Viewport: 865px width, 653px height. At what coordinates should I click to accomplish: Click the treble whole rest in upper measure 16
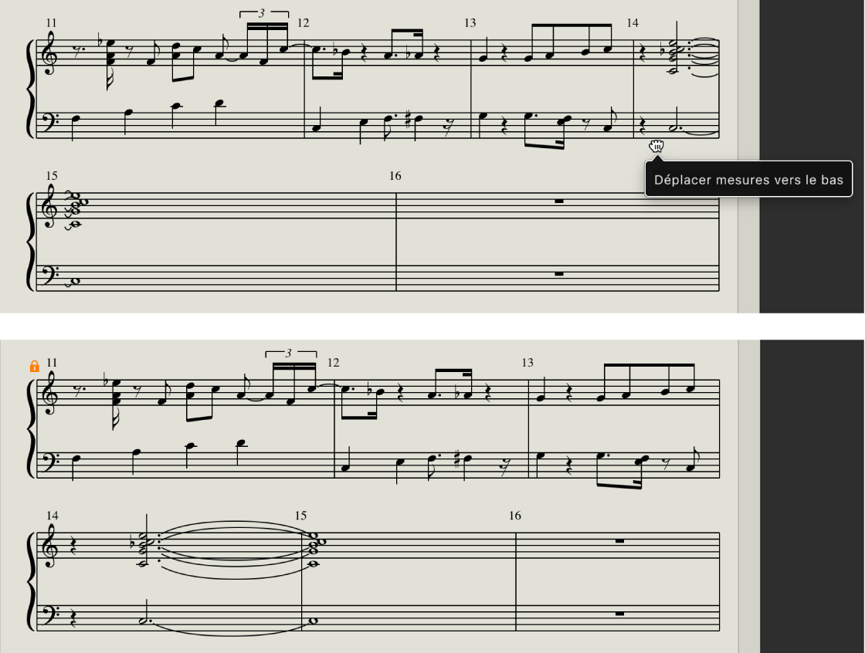coord(559,201)
